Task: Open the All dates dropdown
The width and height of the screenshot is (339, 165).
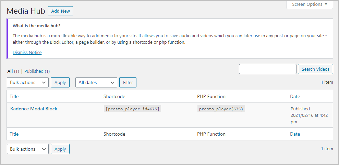Action: tap(96, 82)
